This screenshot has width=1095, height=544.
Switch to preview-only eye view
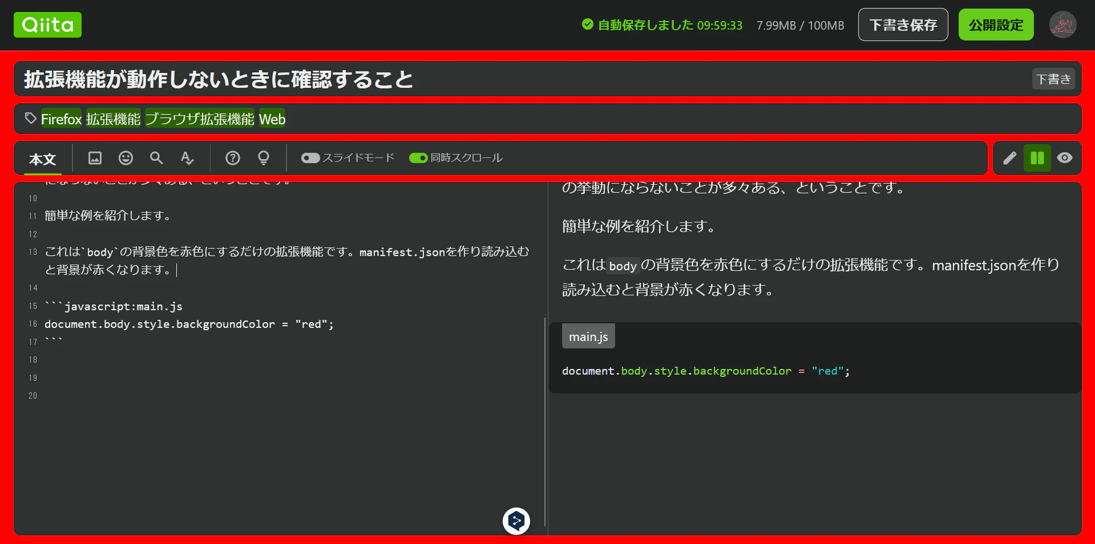[1065, 158]
